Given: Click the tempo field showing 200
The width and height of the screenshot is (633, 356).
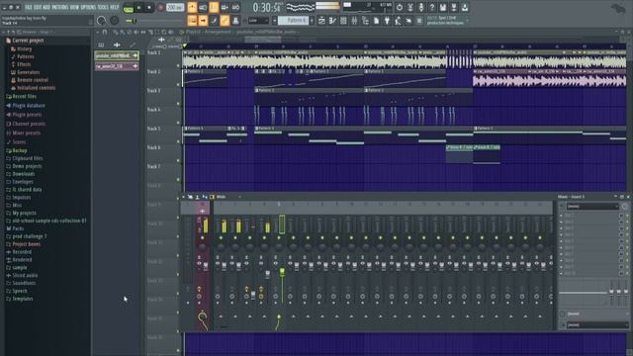Looking at the screenshot, I should [175, 7].
